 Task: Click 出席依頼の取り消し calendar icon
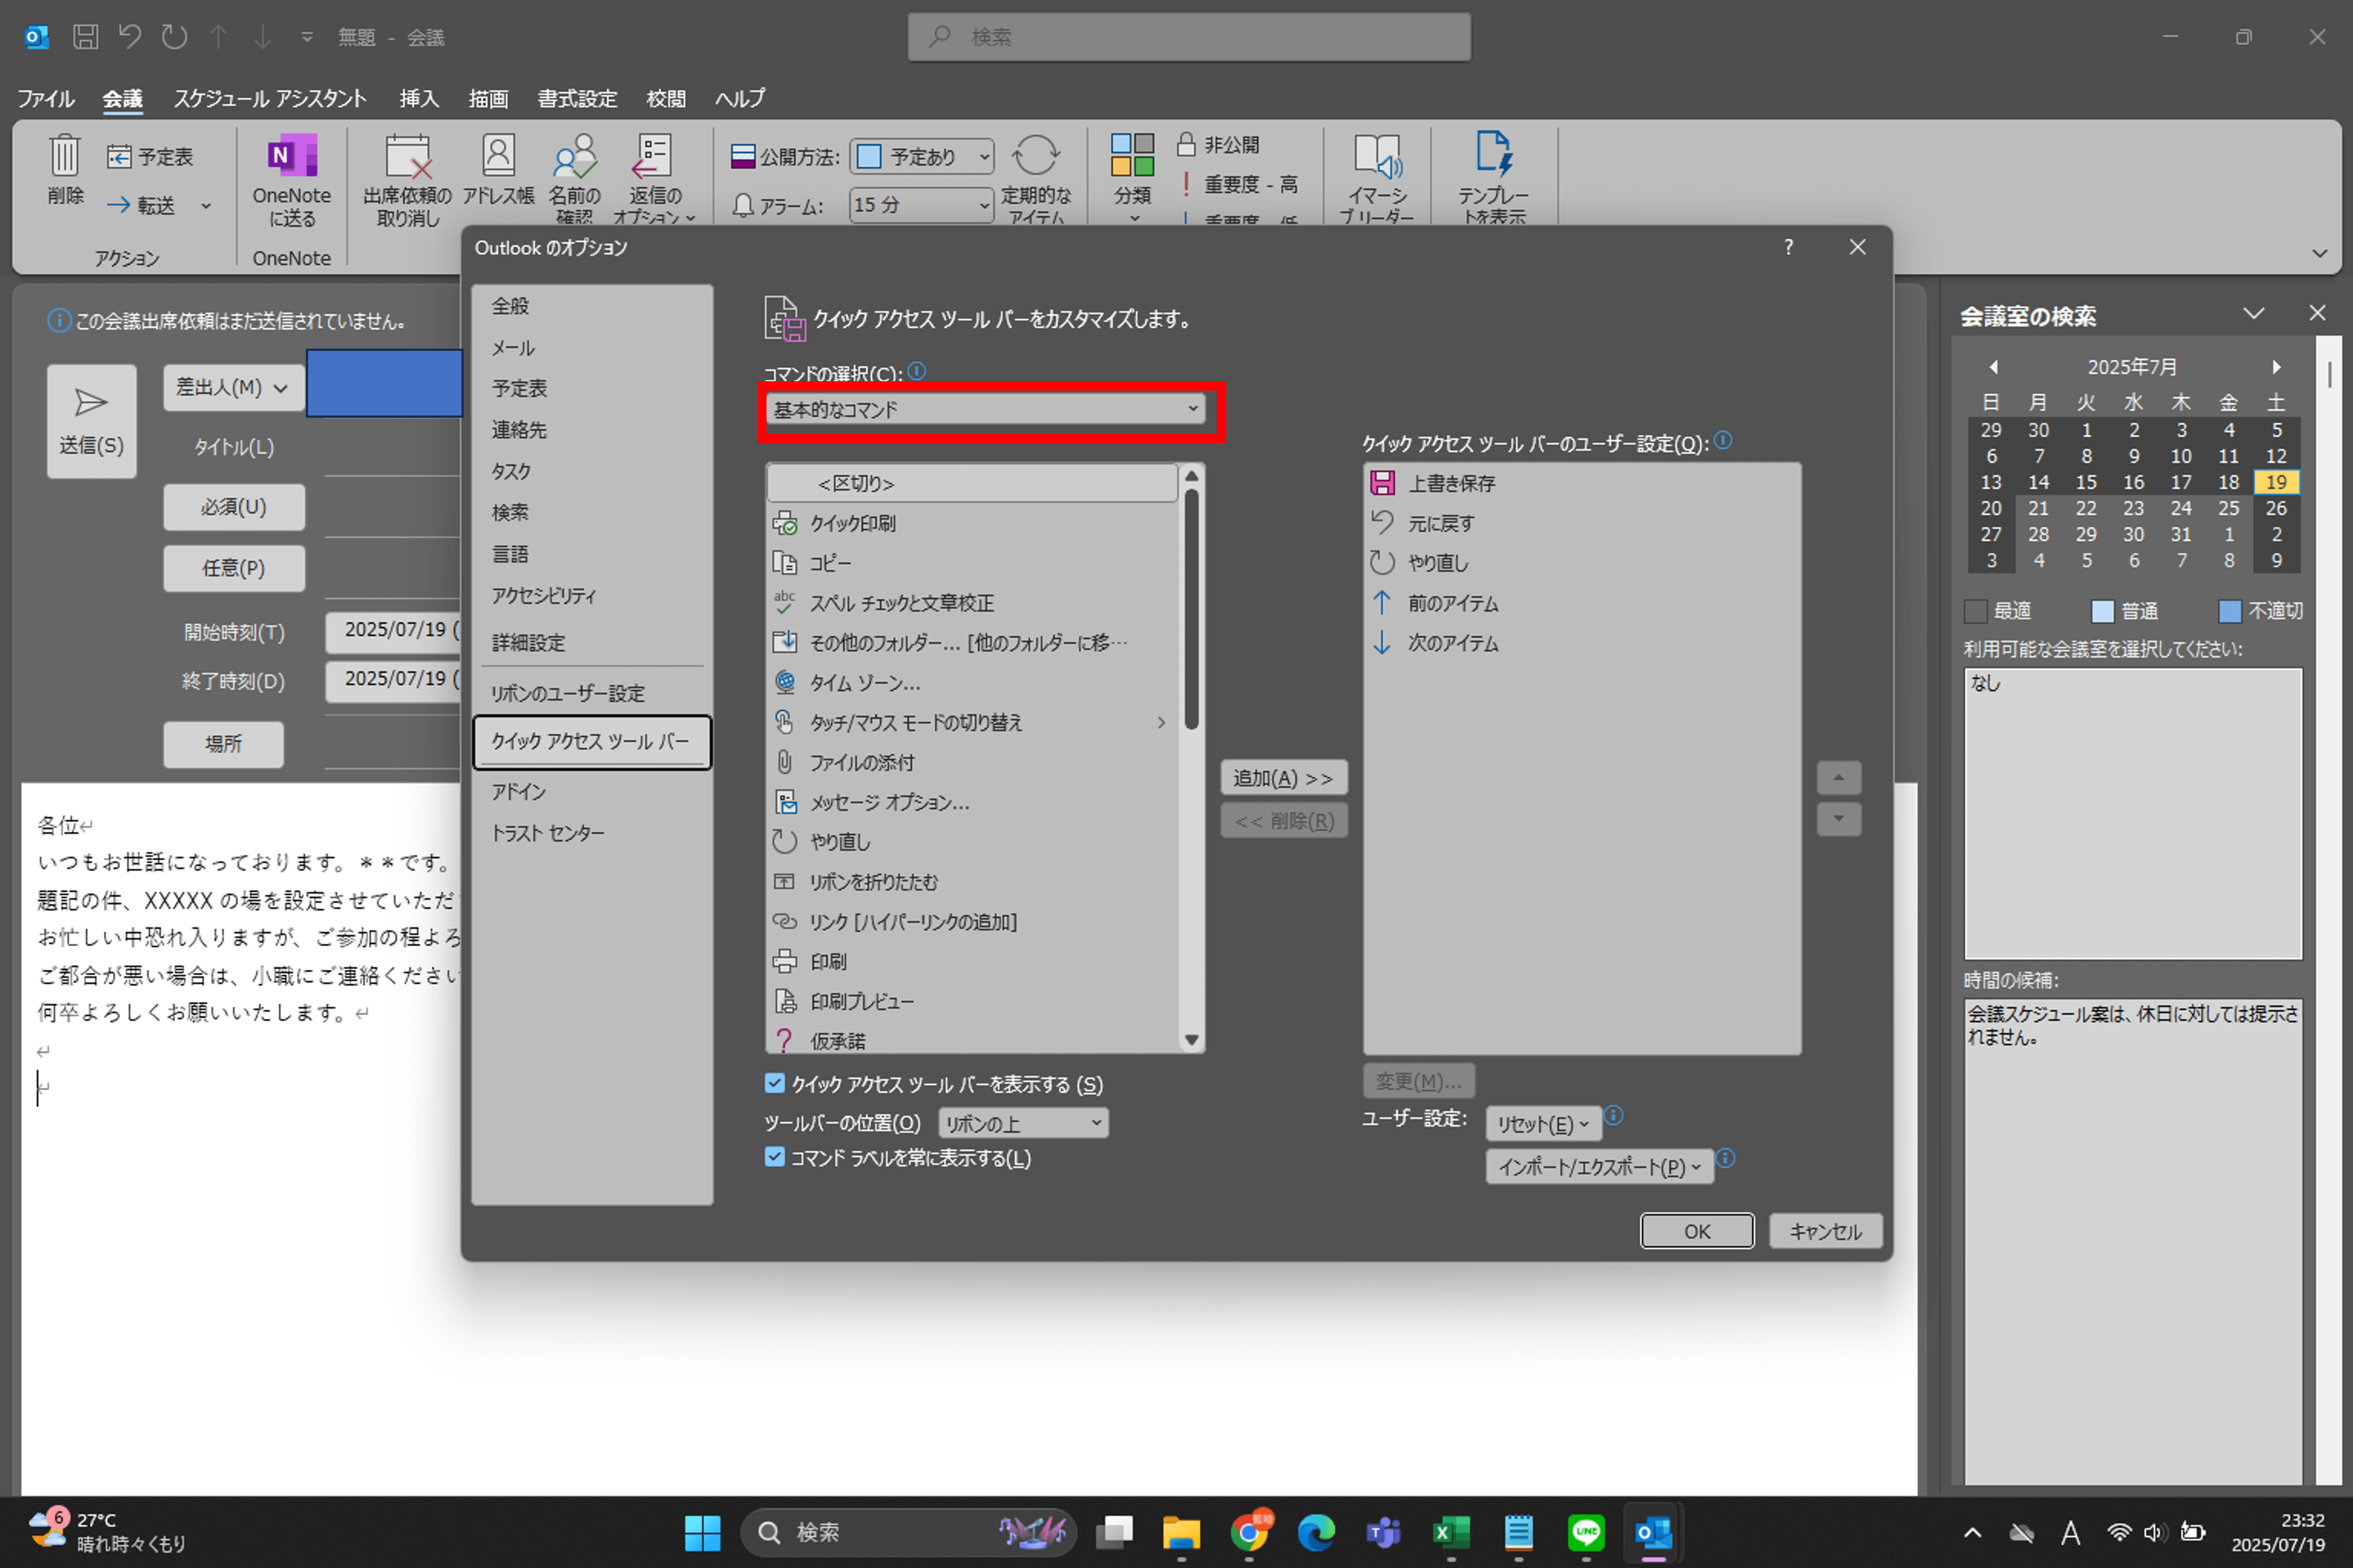(x=408, y=156)
